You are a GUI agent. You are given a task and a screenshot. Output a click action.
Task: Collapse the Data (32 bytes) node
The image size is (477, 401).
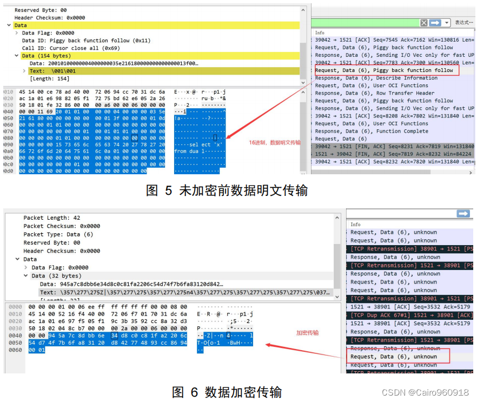[x=26, y=275]
